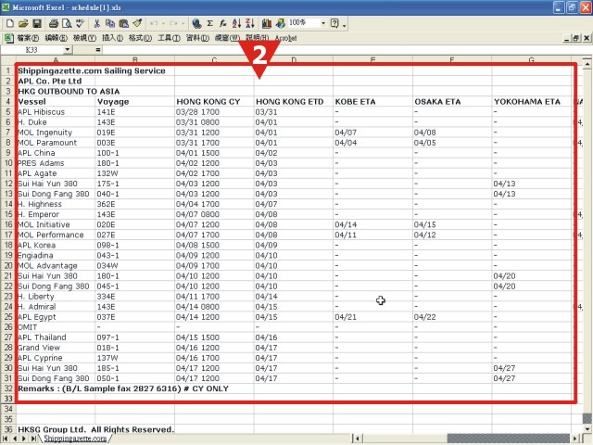Sort ascending with the A-Z icon

[236, 22]
